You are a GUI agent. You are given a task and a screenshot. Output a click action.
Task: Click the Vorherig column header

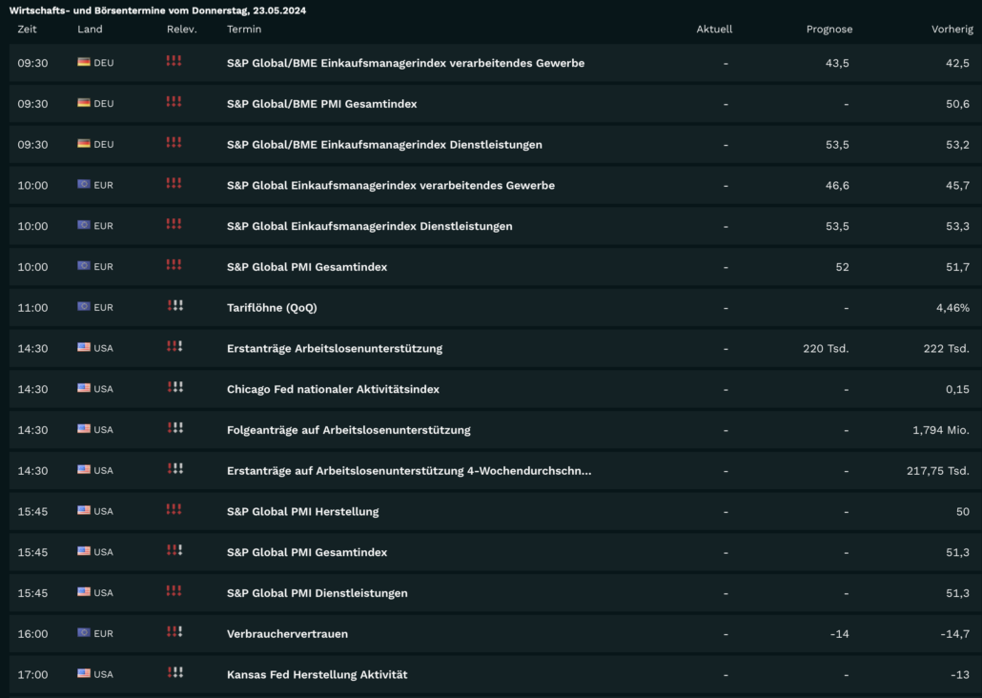pos(951,30)
